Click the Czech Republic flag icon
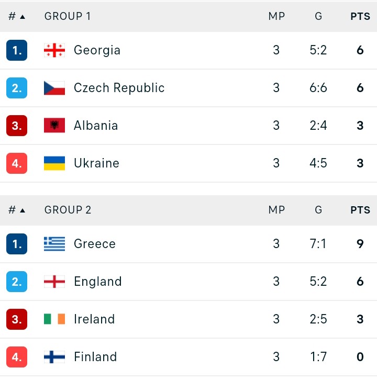377x380 pixels. [x=54, y=88]
